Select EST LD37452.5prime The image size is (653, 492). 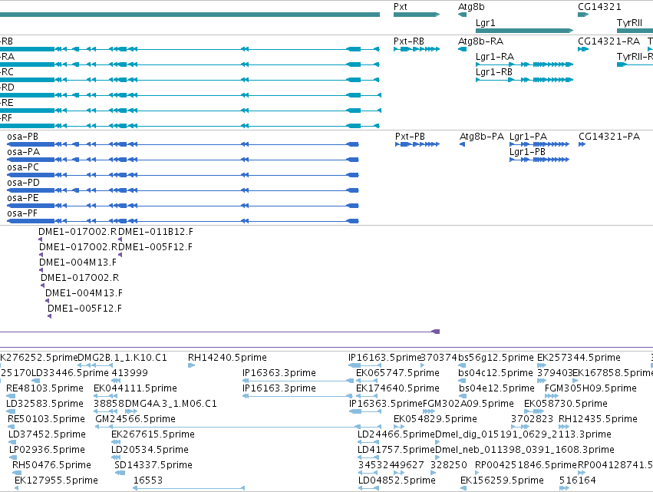click(47, 434)
